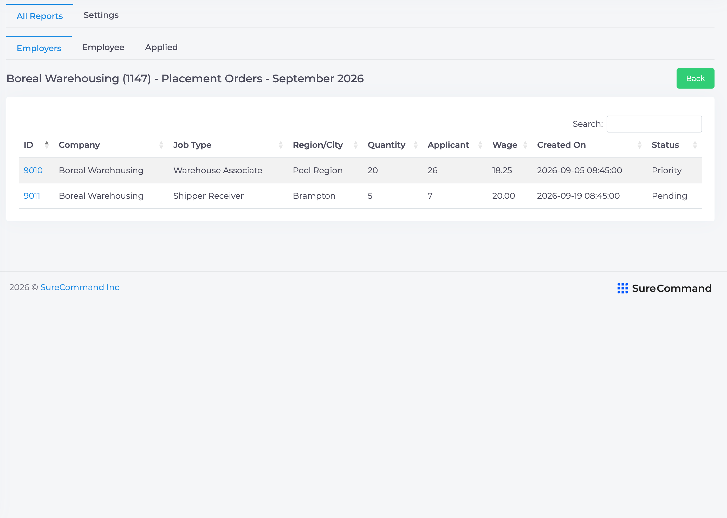Click the green Back button
Viewport: 727px width, 518px height.
[x=695, y=78]
